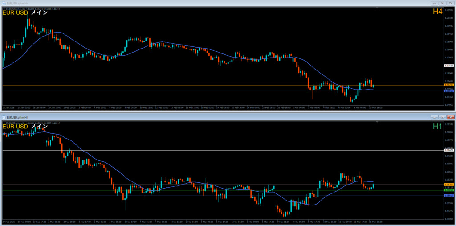Click the green H1 timeframe label
456x226 pixels.
(x=437, y=126)
